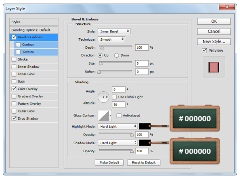
Task: Expand the Technique dropdown set to Smooth
Action: point(111,39)
